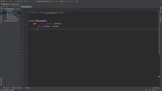The image size is (162, 91).
Task: Click the misspelled word Polynomomail in comment
Action: 51,12
